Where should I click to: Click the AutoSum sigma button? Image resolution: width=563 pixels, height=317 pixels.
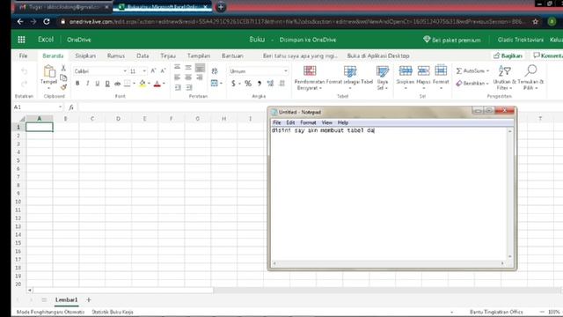pos(472,70)
